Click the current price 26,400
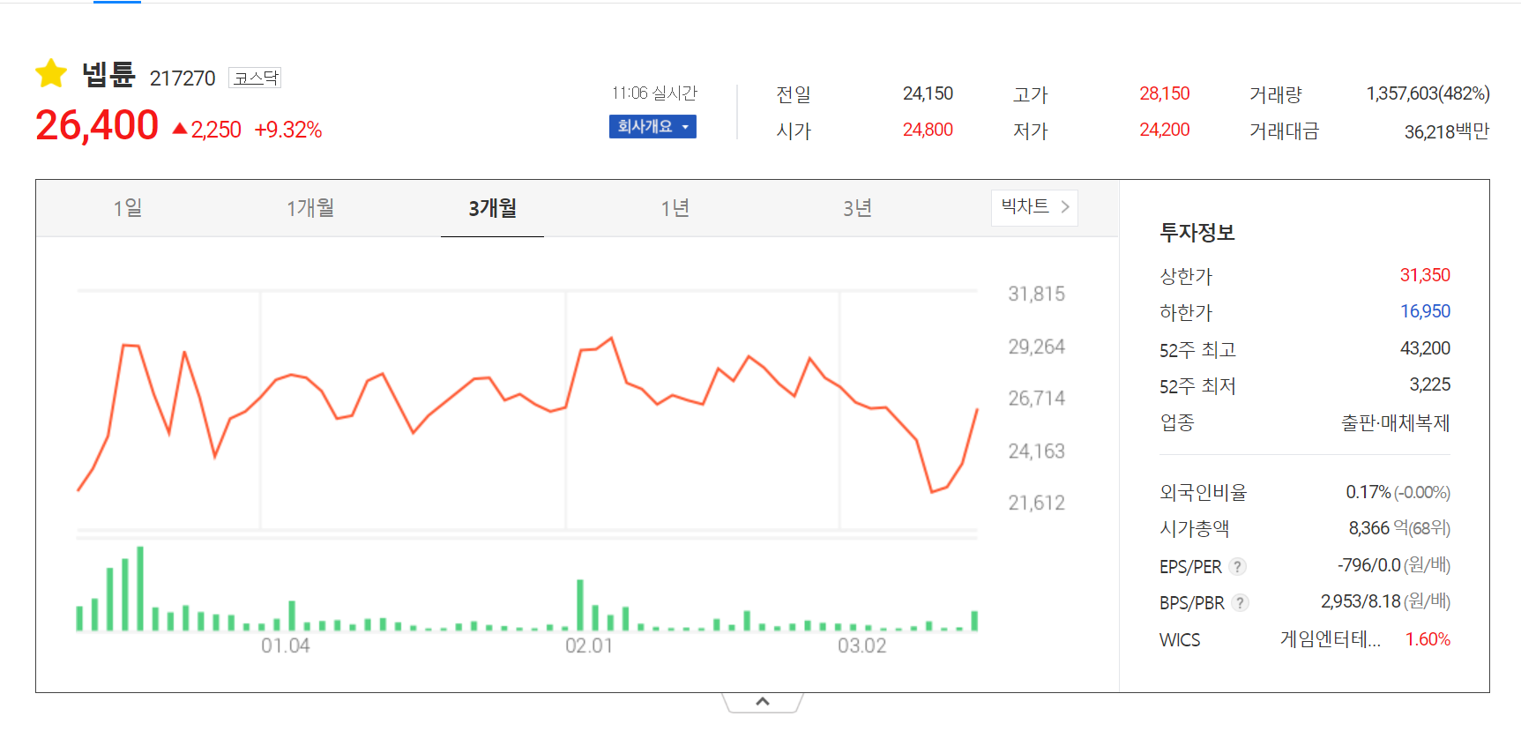This screenshot has width=1521, height=731. [x=97, y=126]
